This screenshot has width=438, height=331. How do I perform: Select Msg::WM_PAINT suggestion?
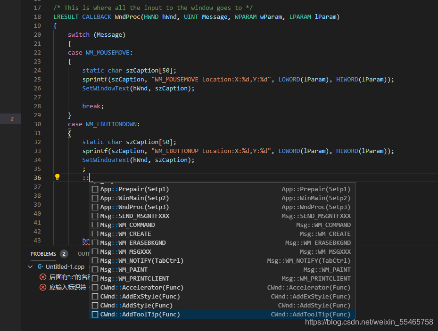[x=223, y=269]
